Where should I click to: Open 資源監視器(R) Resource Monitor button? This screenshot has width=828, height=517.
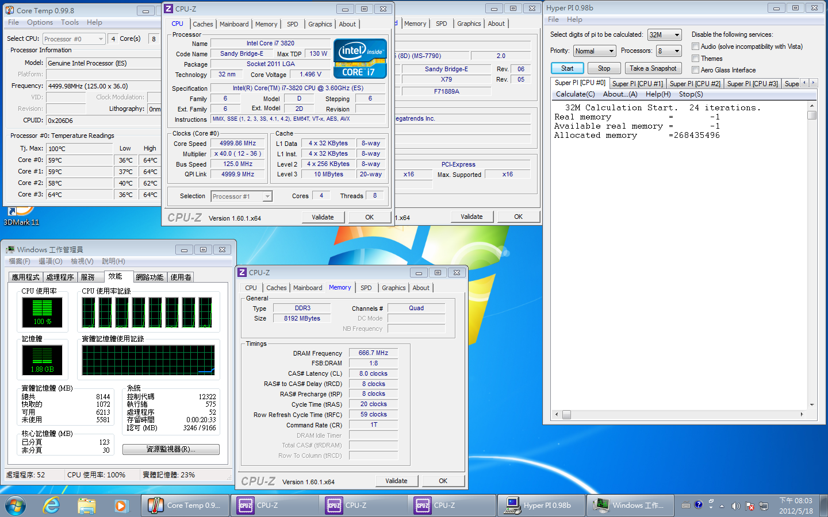point(171,449)
